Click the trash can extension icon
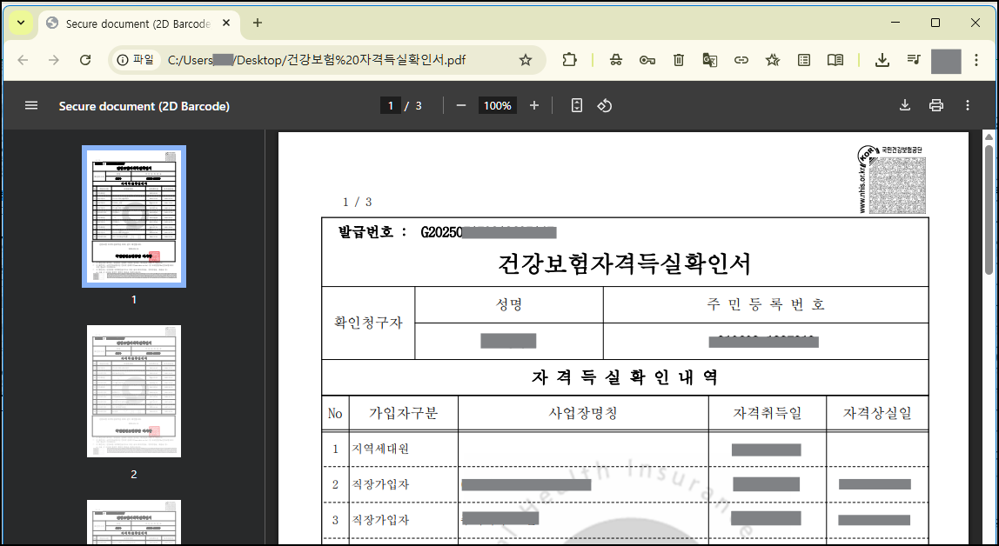This screenshot has height=546, width=999. 679,60
